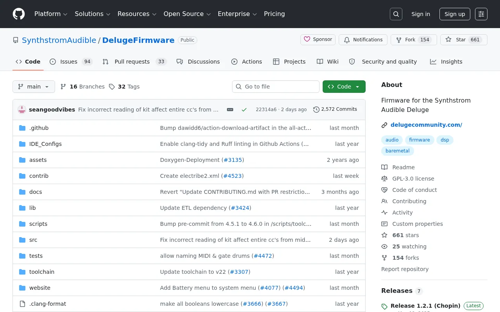Viewport: 500px width, 312px height.
Task: Open the Pricing page
Action: point(274,14)
